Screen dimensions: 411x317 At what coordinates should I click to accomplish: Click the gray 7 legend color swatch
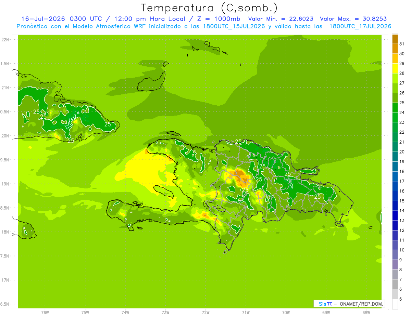pyautogui.click(x=395, y=275)
